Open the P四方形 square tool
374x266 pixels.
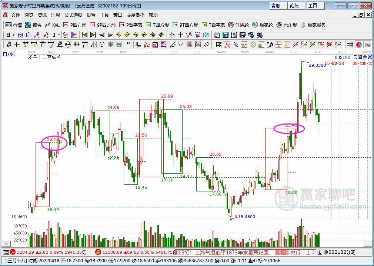(75, 25)
